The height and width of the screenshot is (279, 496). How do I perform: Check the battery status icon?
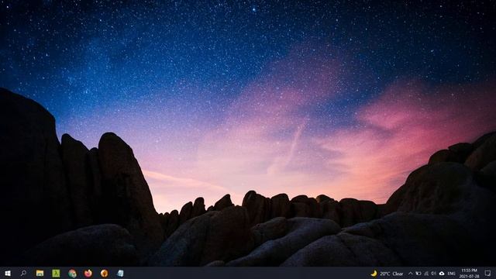pos(418,274)
